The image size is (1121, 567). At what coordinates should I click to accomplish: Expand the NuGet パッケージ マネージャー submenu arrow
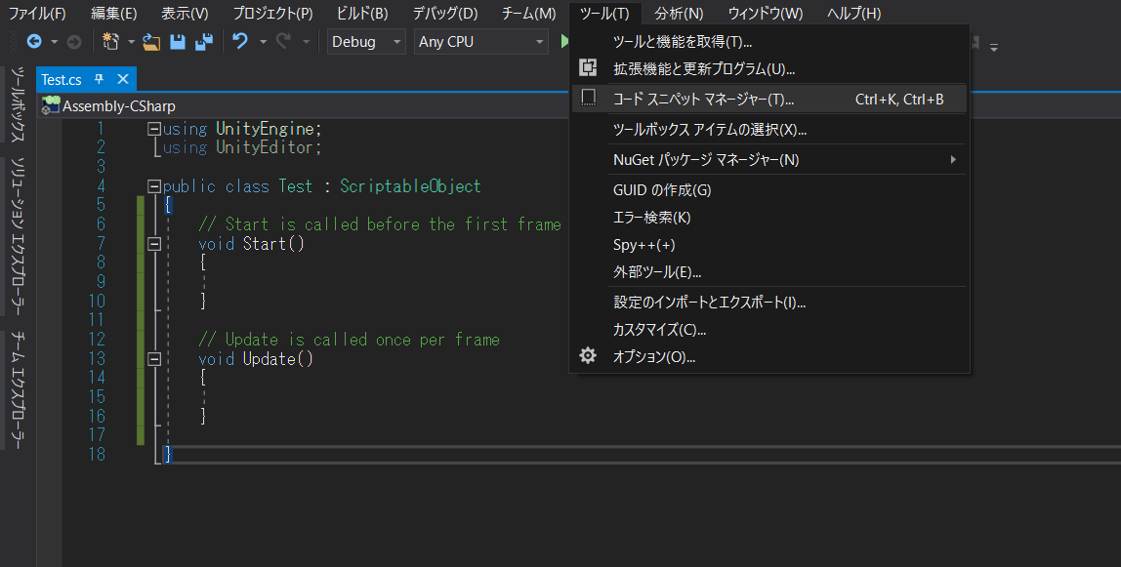click(953, 159)
